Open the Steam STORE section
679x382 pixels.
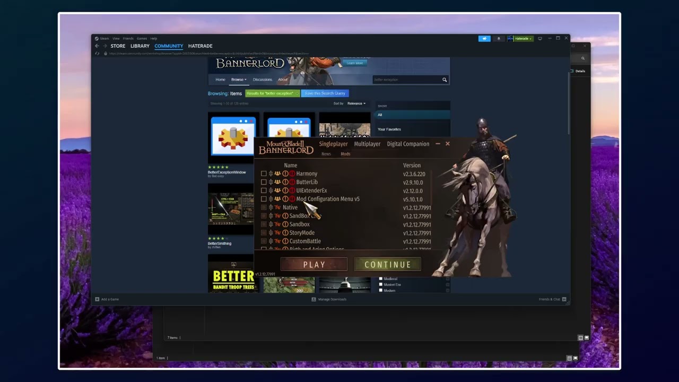point(118,46)
